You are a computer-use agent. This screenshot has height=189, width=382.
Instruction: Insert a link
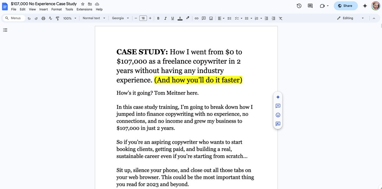(x=196, y=18)
